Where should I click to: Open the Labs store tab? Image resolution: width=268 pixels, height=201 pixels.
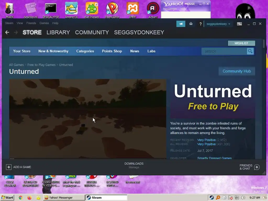[152, 51]
